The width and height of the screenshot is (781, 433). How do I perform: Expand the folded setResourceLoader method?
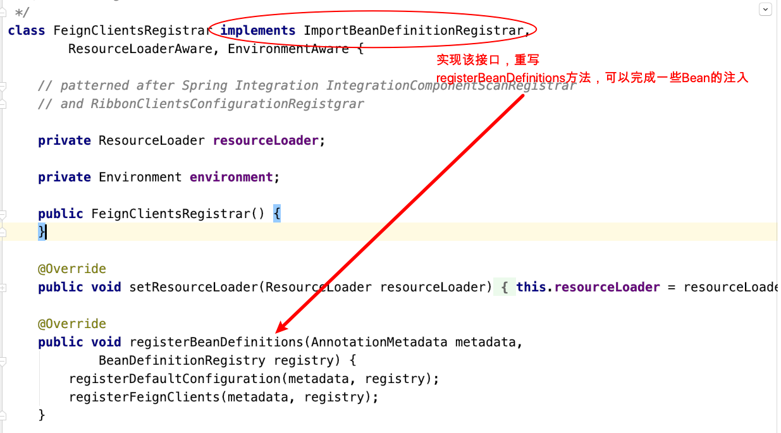tap(3, 287)
